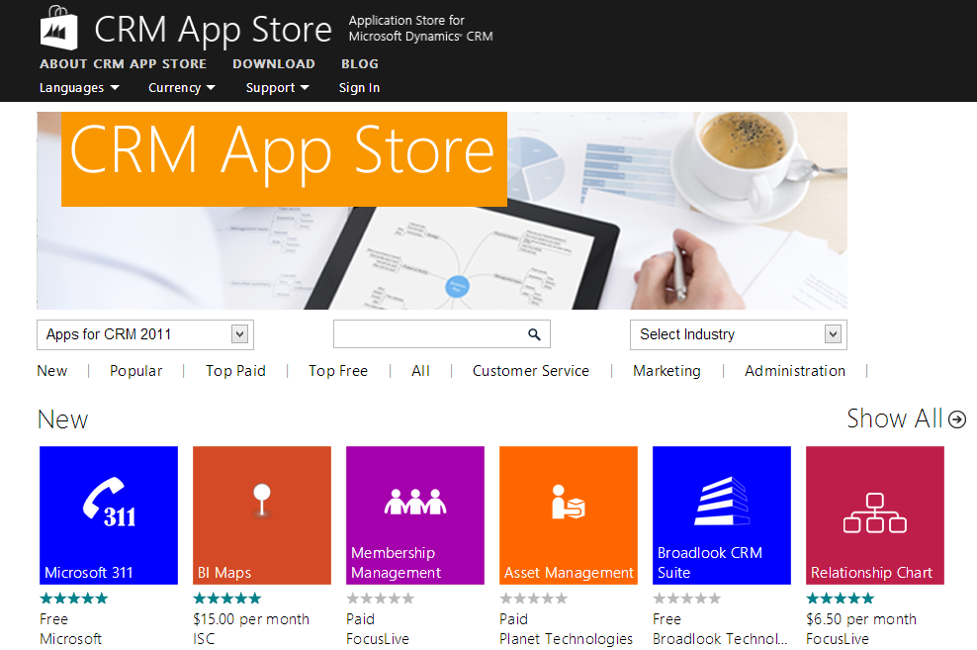Click the Sign In link

point(359,88)
